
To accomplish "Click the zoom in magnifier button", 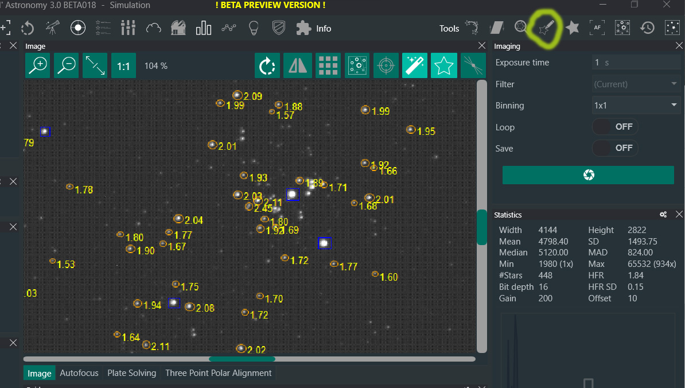I will point(39,66).
